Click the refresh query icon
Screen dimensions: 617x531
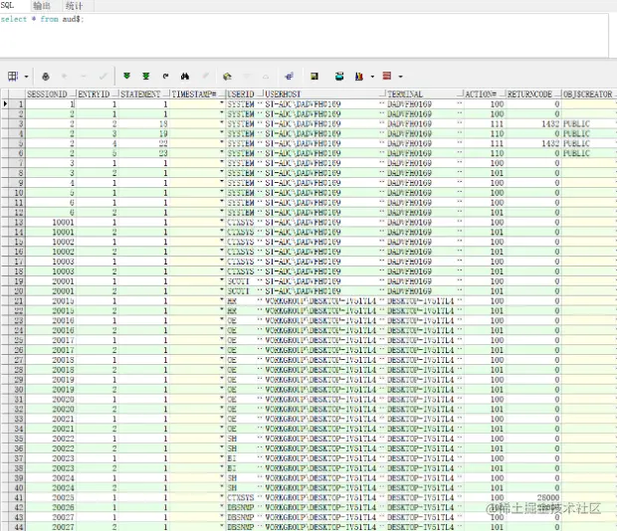point(165,77)
